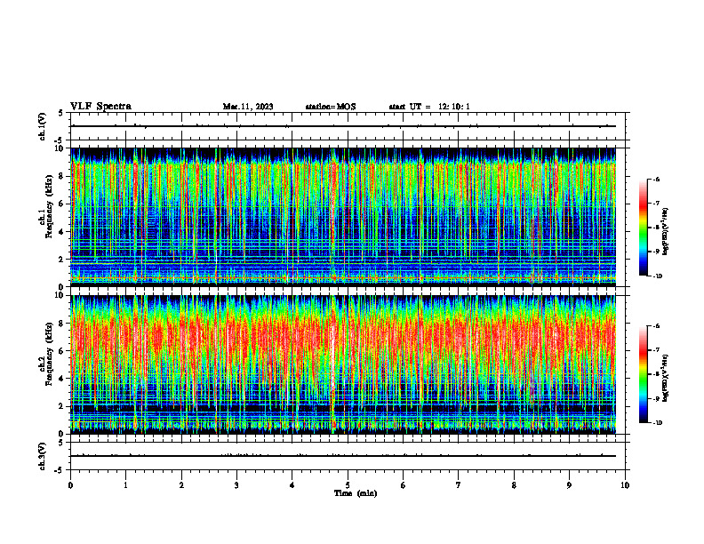This screenshot has height=544, width=704.
Task: Click the "ch.3(V)" axis label
Action: pyautogui.click(x=42, y=456)
